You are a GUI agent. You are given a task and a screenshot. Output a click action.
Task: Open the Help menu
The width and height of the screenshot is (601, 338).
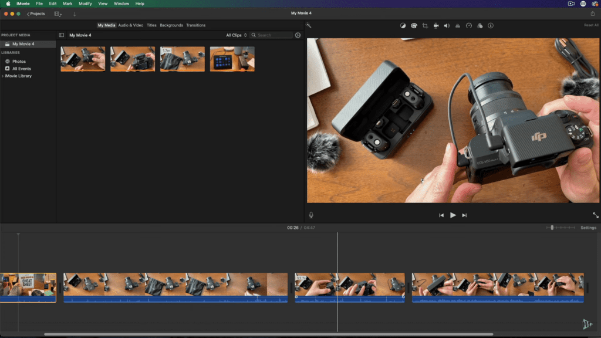pos(140,4)
